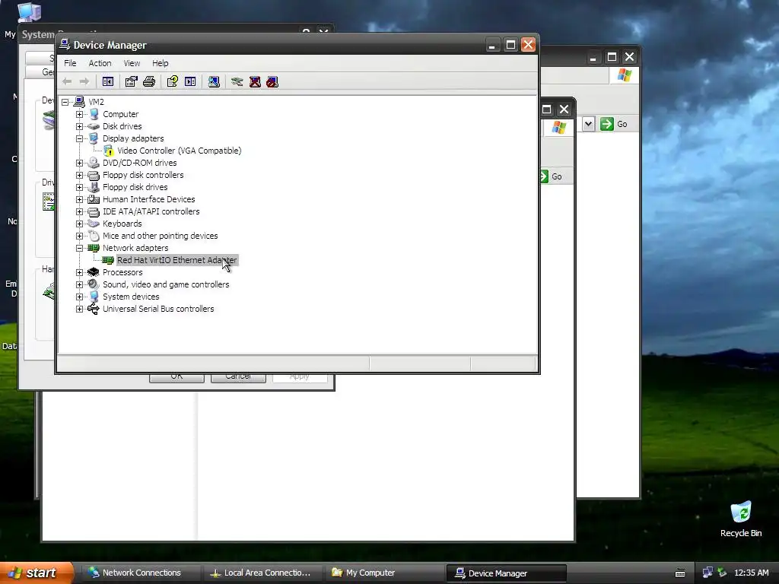This screenshot has width=779, height=584.
Task: Collapse the VM2 root node
Action: point(65,102)
